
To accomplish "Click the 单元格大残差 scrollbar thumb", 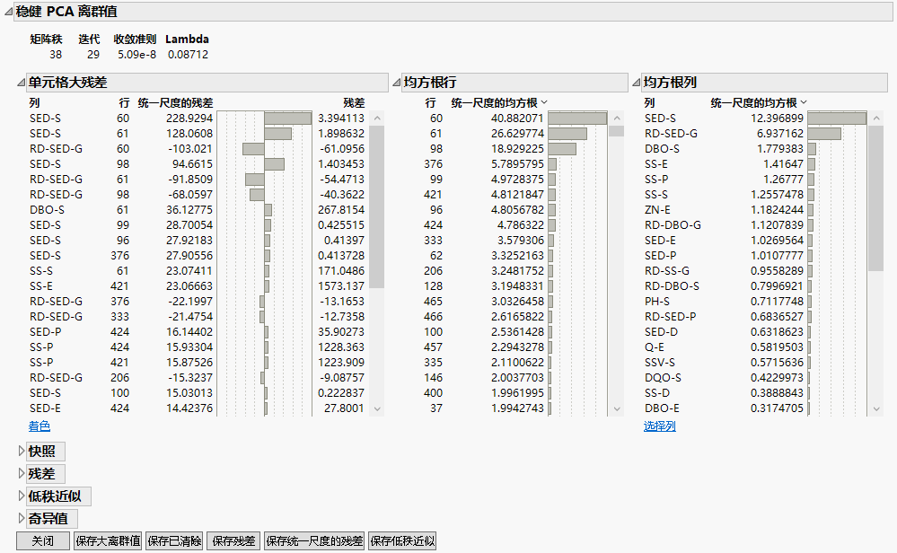I will click(377, 207).
